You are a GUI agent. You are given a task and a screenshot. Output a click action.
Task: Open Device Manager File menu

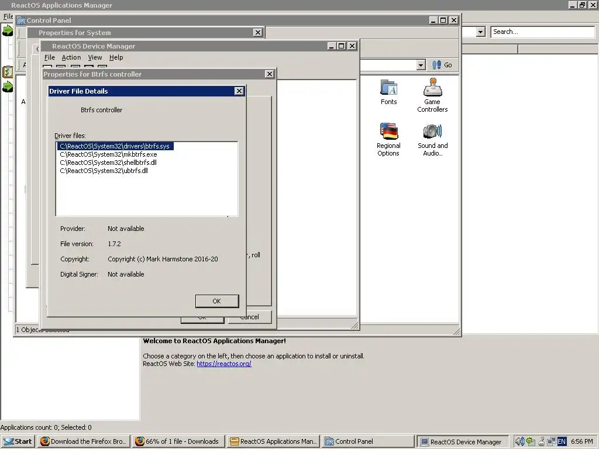[50, 57]
